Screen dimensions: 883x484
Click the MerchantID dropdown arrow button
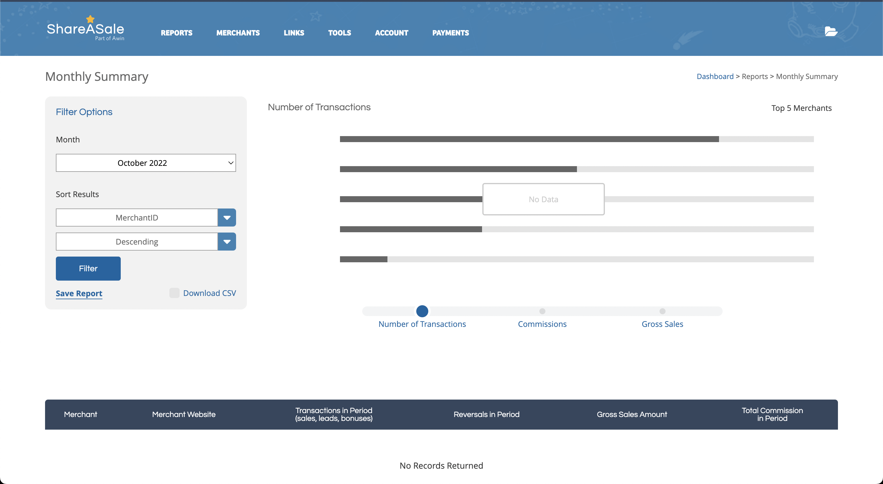click(226, 218)
